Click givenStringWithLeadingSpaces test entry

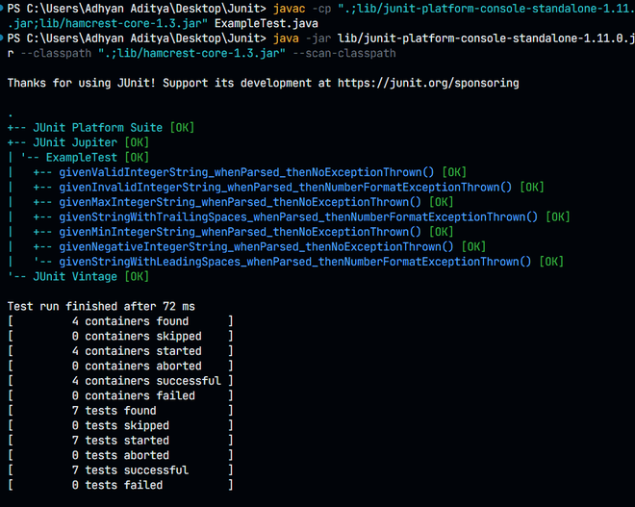294,262
